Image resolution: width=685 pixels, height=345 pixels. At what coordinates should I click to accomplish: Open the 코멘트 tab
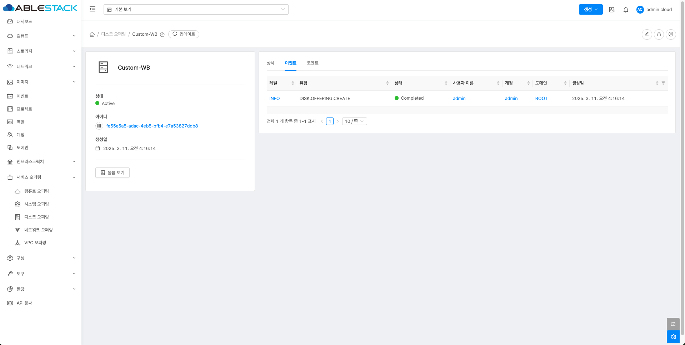[x=312, y=63]
